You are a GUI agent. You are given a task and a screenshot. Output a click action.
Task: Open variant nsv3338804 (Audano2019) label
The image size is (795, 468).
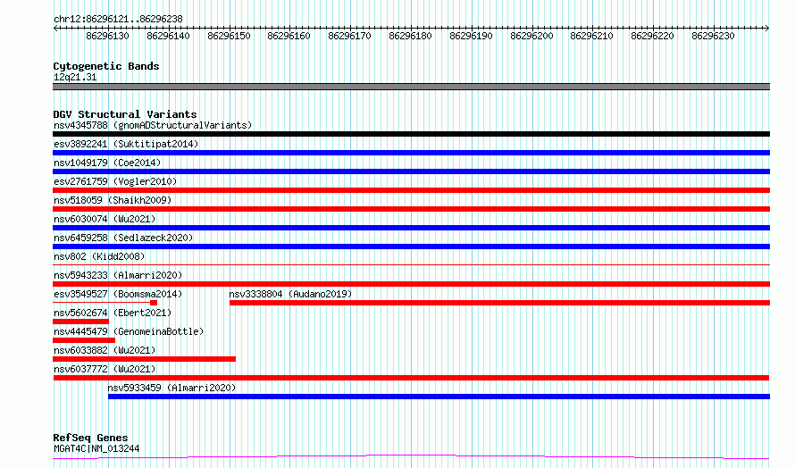tap(290, 294)
